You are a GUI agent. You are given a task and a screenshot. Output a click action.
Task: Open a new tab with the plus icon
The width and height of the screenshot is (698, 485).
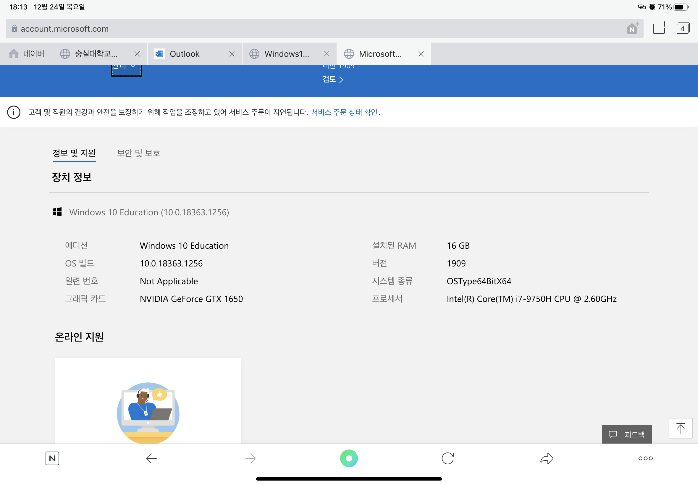tap(659, 28)
